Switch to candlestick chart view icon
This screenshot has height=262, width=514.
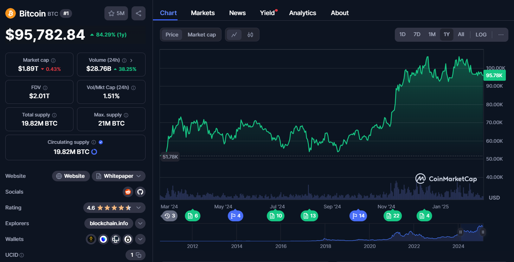tap(250, 35)
